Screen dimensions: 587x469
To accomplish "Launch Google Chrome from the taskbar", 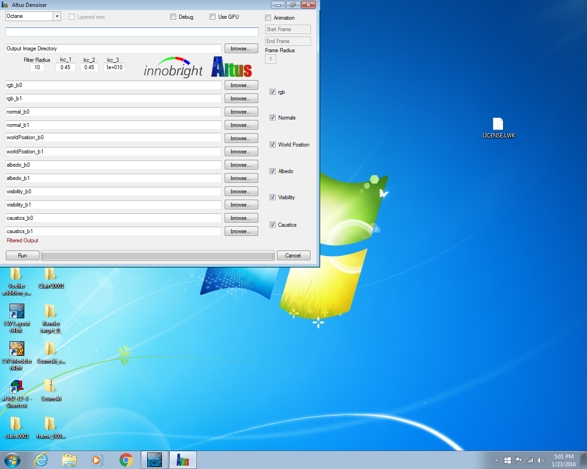I will point(126,460).
